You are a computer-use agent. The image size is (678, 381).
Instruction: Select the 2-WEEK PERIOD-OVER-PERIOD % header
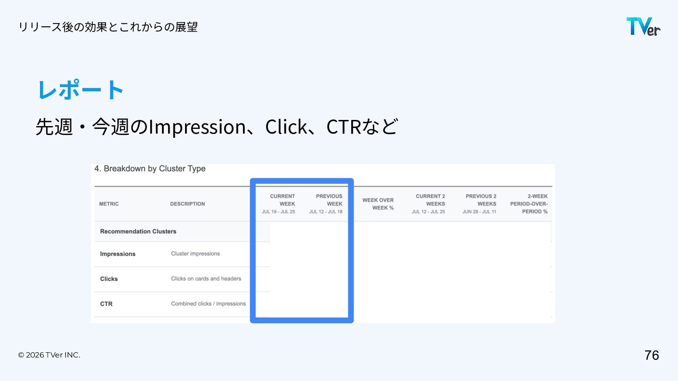tap(529, 204)
